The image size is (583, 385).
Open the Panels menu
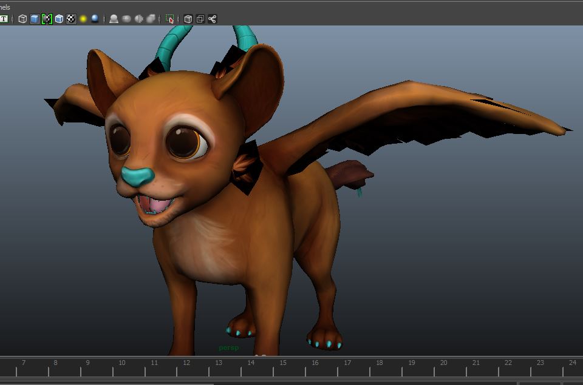coord(5,7)
